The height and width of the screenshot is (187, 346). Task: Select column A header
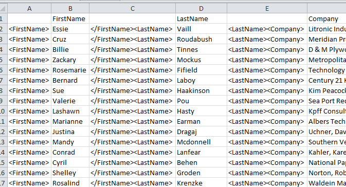[x=29, y=8]
